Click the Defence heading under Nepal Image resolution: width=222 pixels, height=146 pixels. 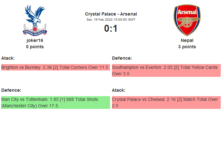pos(122,58)
